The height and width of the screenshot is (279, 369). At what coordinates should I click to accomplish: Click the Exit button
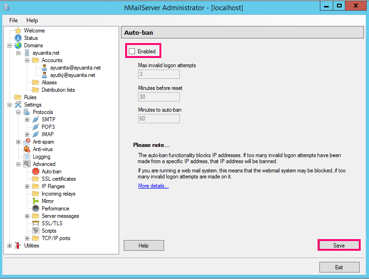tap(339, 267)
